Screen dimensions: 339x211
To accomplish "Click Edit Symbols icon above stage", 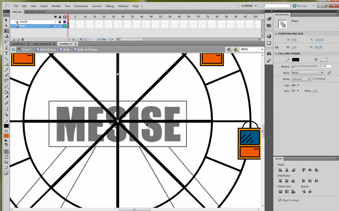I will click(x=235, y=50).
